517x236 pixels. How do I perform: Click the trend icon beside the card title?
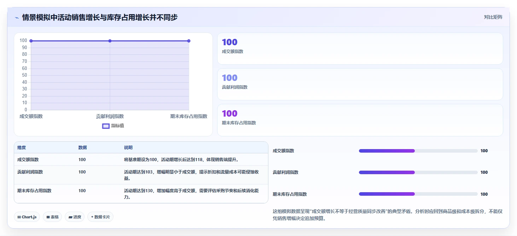[17, 17]
